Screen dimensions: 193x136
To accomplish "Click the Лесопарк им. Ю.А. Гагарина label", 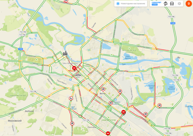I will 129,51.
